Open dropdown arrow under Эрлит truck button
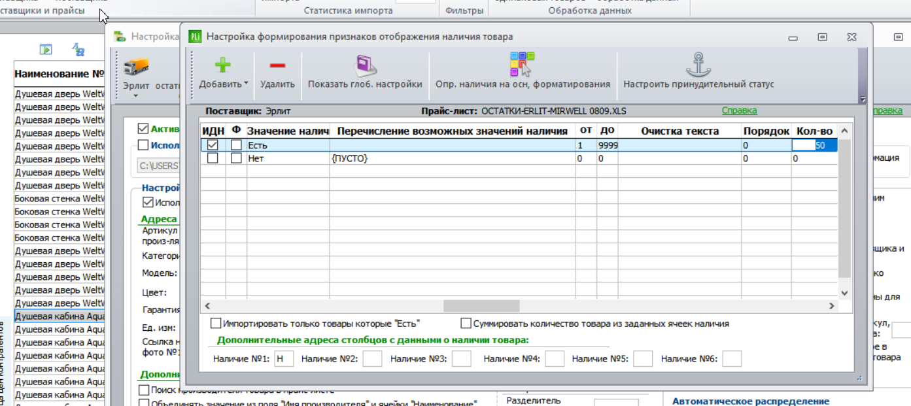Screen dimensions: 911x406 (136, 96)
